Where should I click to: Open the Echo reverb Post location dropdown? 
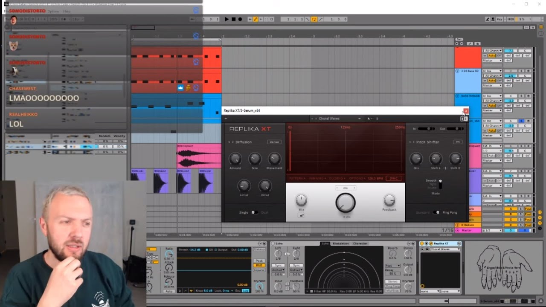pos(392,265)
